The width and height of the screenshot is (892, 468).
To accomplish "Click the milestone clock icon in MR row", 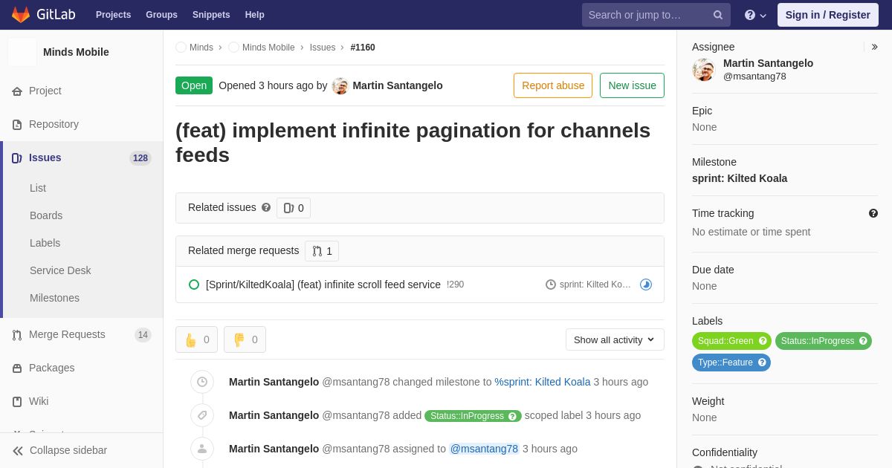I will coord(551,285).
